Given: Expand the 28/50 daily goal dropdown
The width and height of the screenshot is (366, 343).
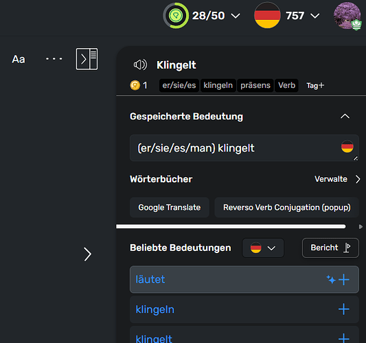Looking at the screenshot, I should pos(236,16).
